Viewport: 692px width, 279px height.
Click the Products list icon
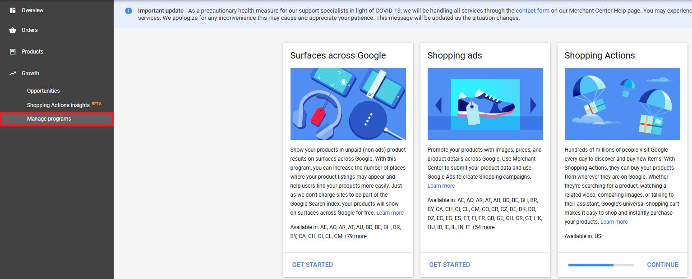coord(13,52)
